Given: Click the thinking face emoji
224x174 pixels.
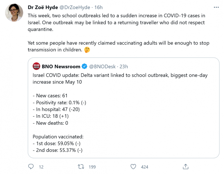Looking at the screenshot, I should point(86,50).
